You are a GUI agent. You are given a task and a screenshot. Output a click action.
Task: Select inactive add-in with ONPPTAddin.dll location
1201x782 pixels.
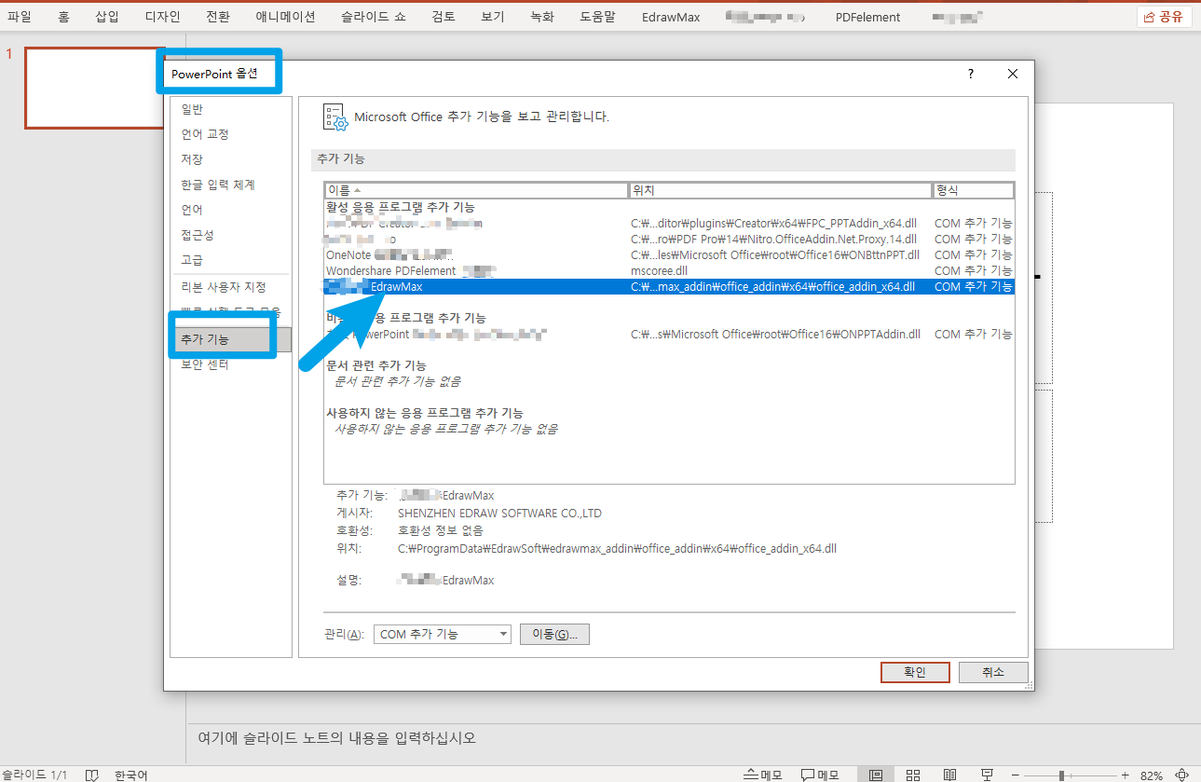coord(669,334)
